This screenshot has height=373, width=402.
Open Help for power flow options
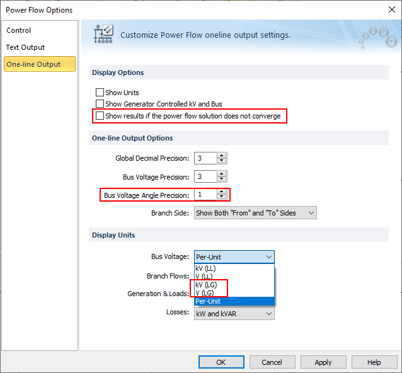374,362
